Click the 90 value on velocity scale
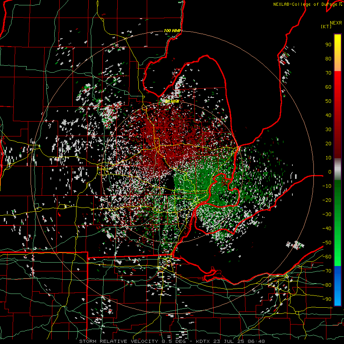The width and height of the screenshot is (344, 344). click(x=328, y=45)
